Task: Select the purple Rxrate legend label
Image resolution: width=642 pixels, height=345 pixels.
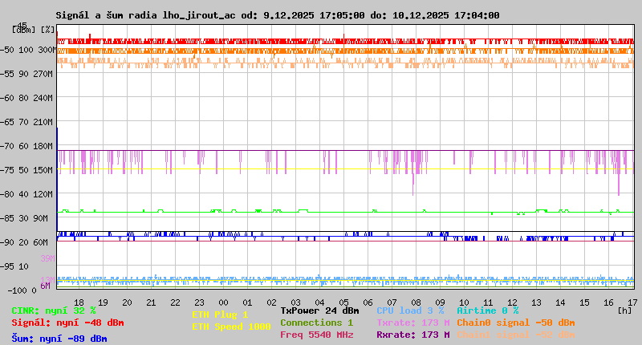Action: [x=412, y=335]
